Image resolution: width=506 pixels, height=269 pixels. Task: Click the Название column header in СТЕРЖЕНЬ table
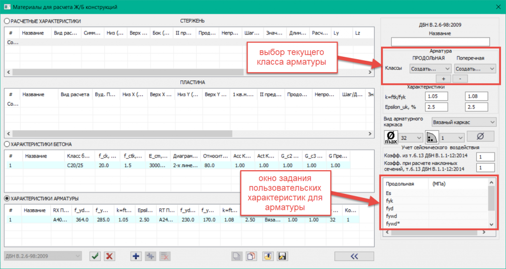(x=35, y=33)
